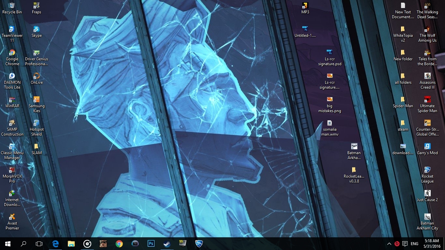Select the big mistakes.png file
The image size is (445, 250).
[330, 105]
